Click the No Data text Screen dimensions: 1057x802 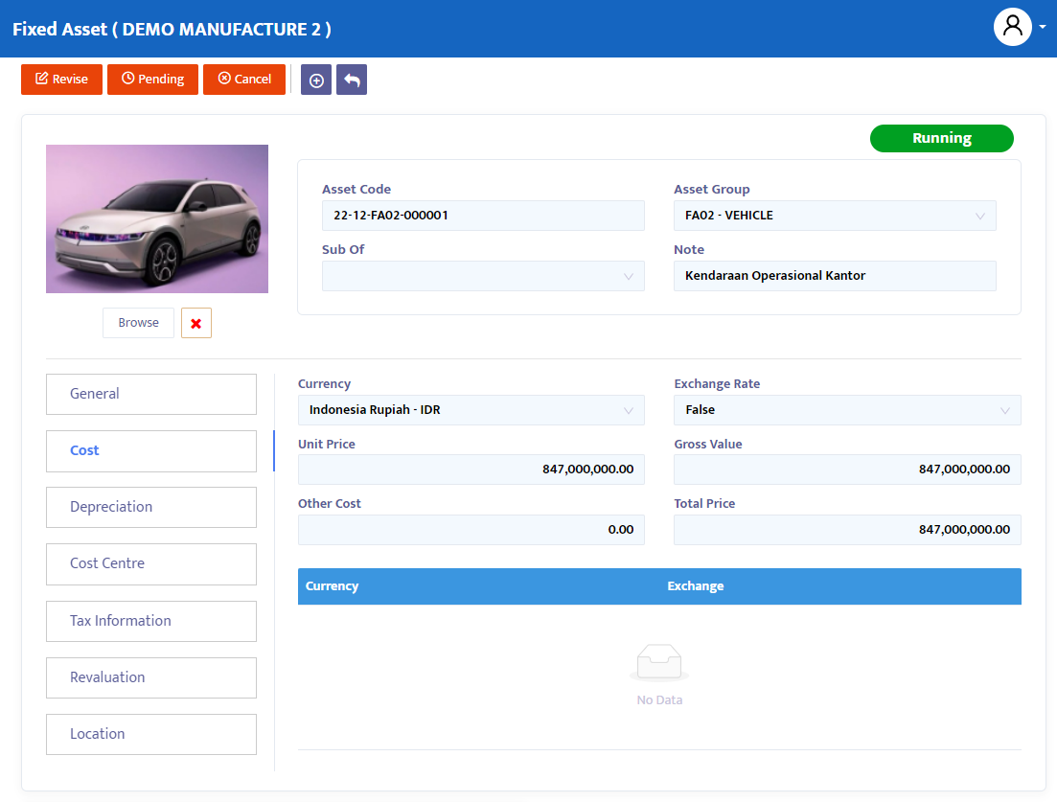click(x=659, y=700)
